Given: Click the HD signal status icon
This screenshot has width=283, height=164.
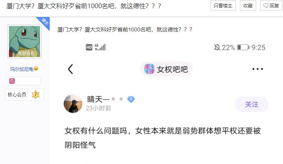Looking at the screenshot, I should pos(89,47).
